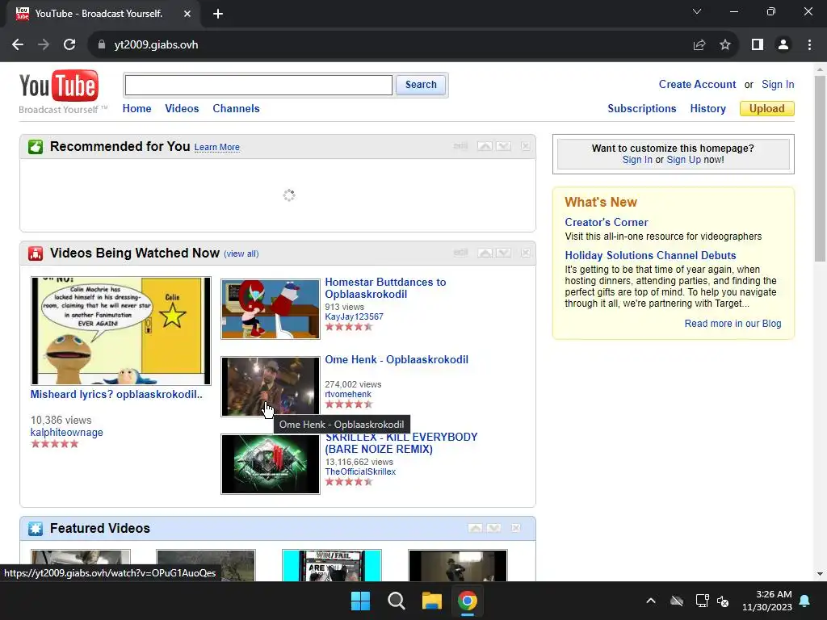Move Recommended for You module down
Viewport: 827px width, 620px height.
pos(503,146)
